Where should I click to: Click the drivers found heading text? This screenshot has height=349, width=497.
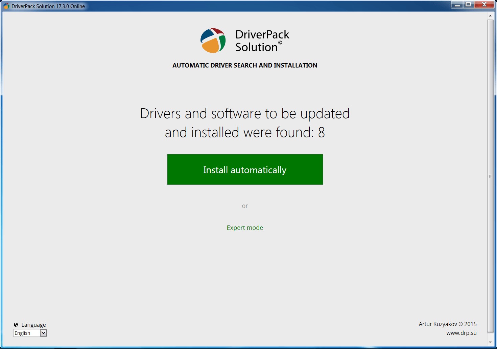245,123
